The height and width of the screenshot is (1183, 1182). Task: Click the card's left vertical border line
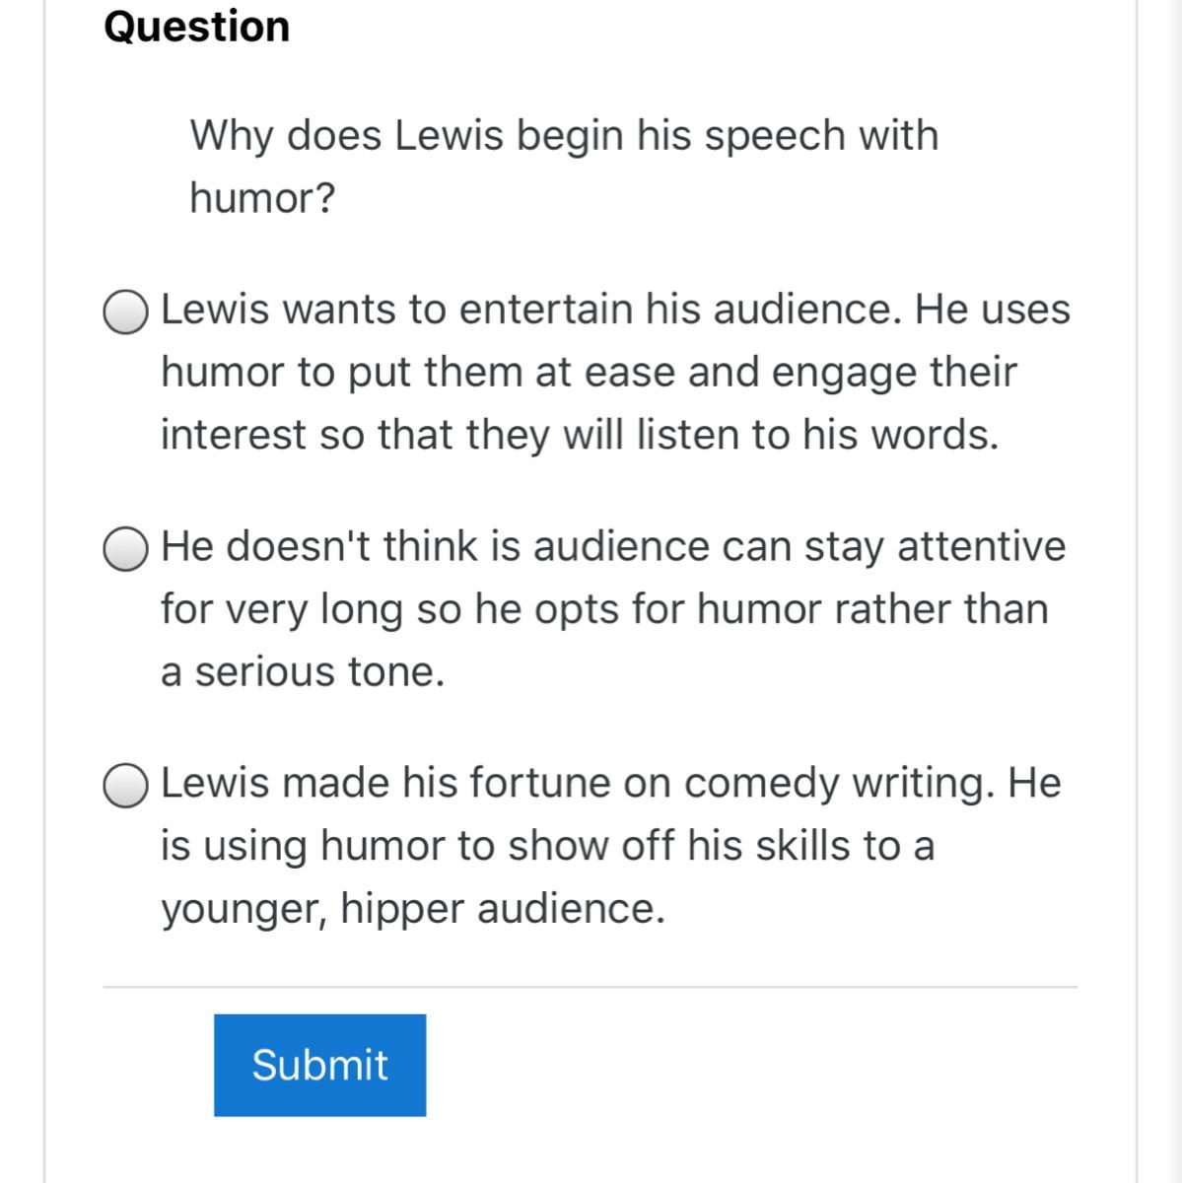click(44, 591)
